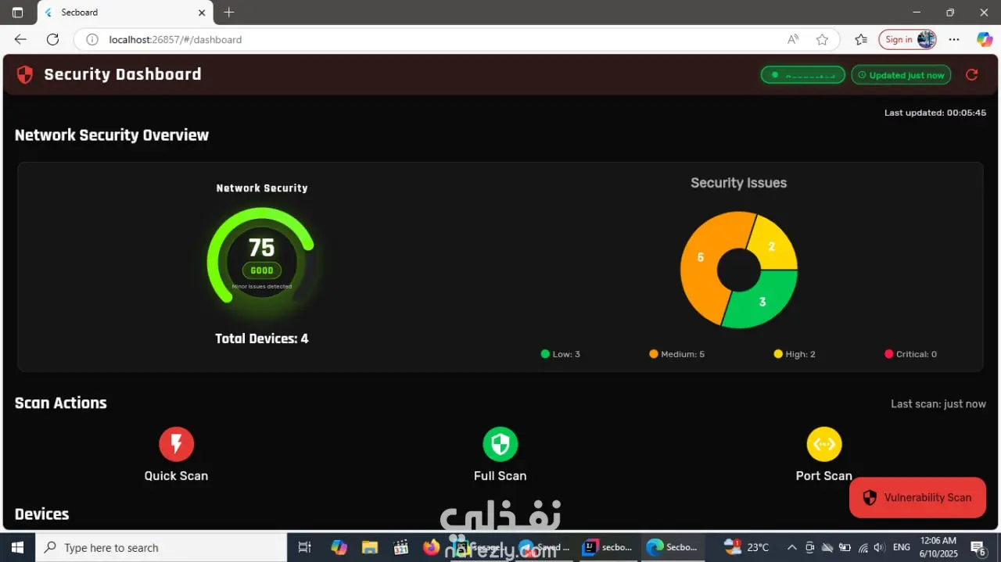Select the green Low slice of pie chart
1001x562 pixels.
[x=763, y=301]
